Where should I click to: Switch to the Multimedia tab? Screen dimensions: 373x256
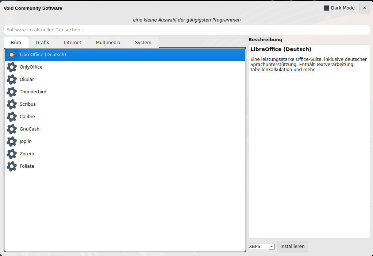click(x=108, y=43)
